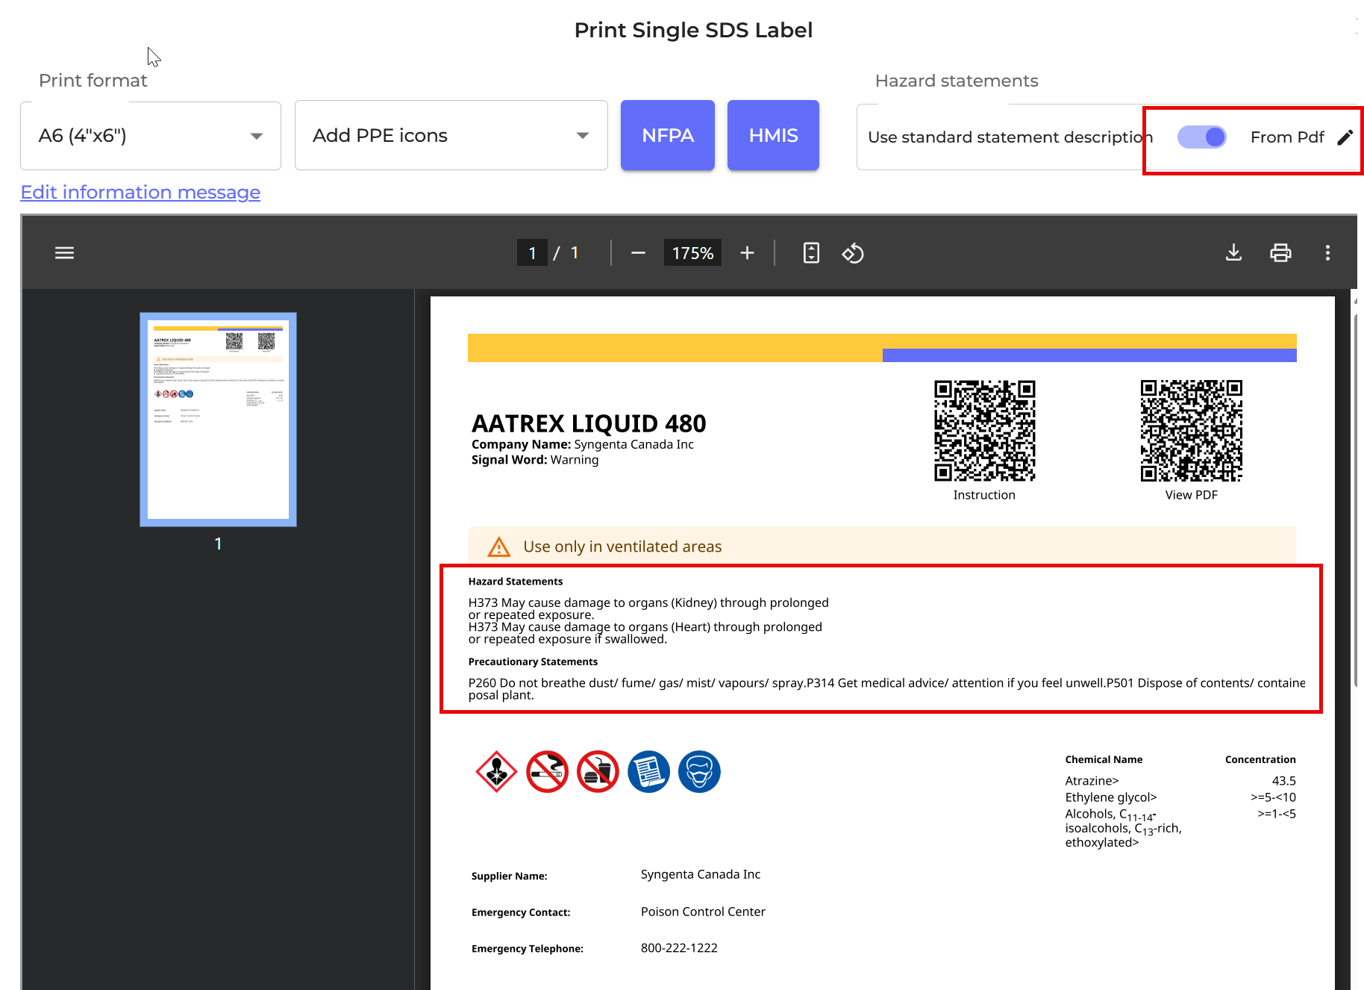Click the 'AATREX LIQUID 480' title
The width and height of the screenshot is (1364, 990).
[589, 423]
